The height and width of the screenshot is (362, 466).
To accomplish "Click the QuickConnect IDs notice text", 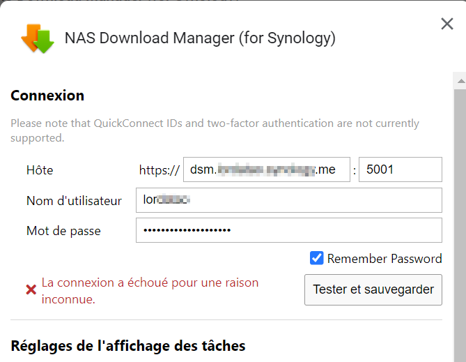I will [215, 130].
